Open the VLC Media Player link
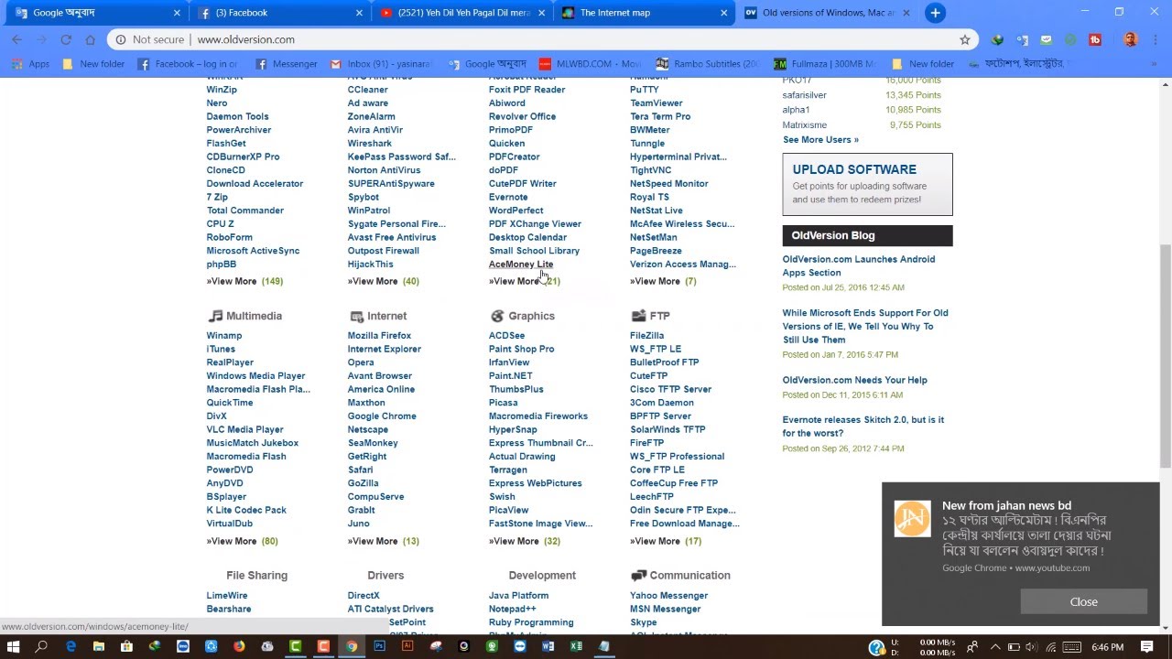1172x659 pixels. [x=244, y=429]
